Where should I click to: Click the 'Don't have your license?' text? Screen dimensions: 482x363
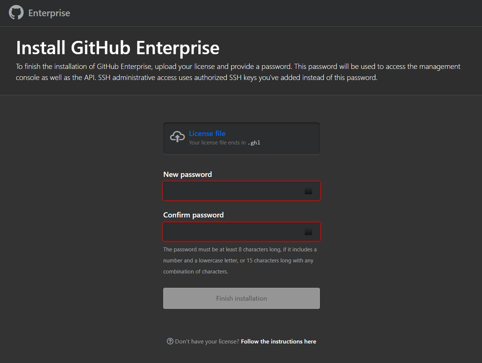click(207, 342)
